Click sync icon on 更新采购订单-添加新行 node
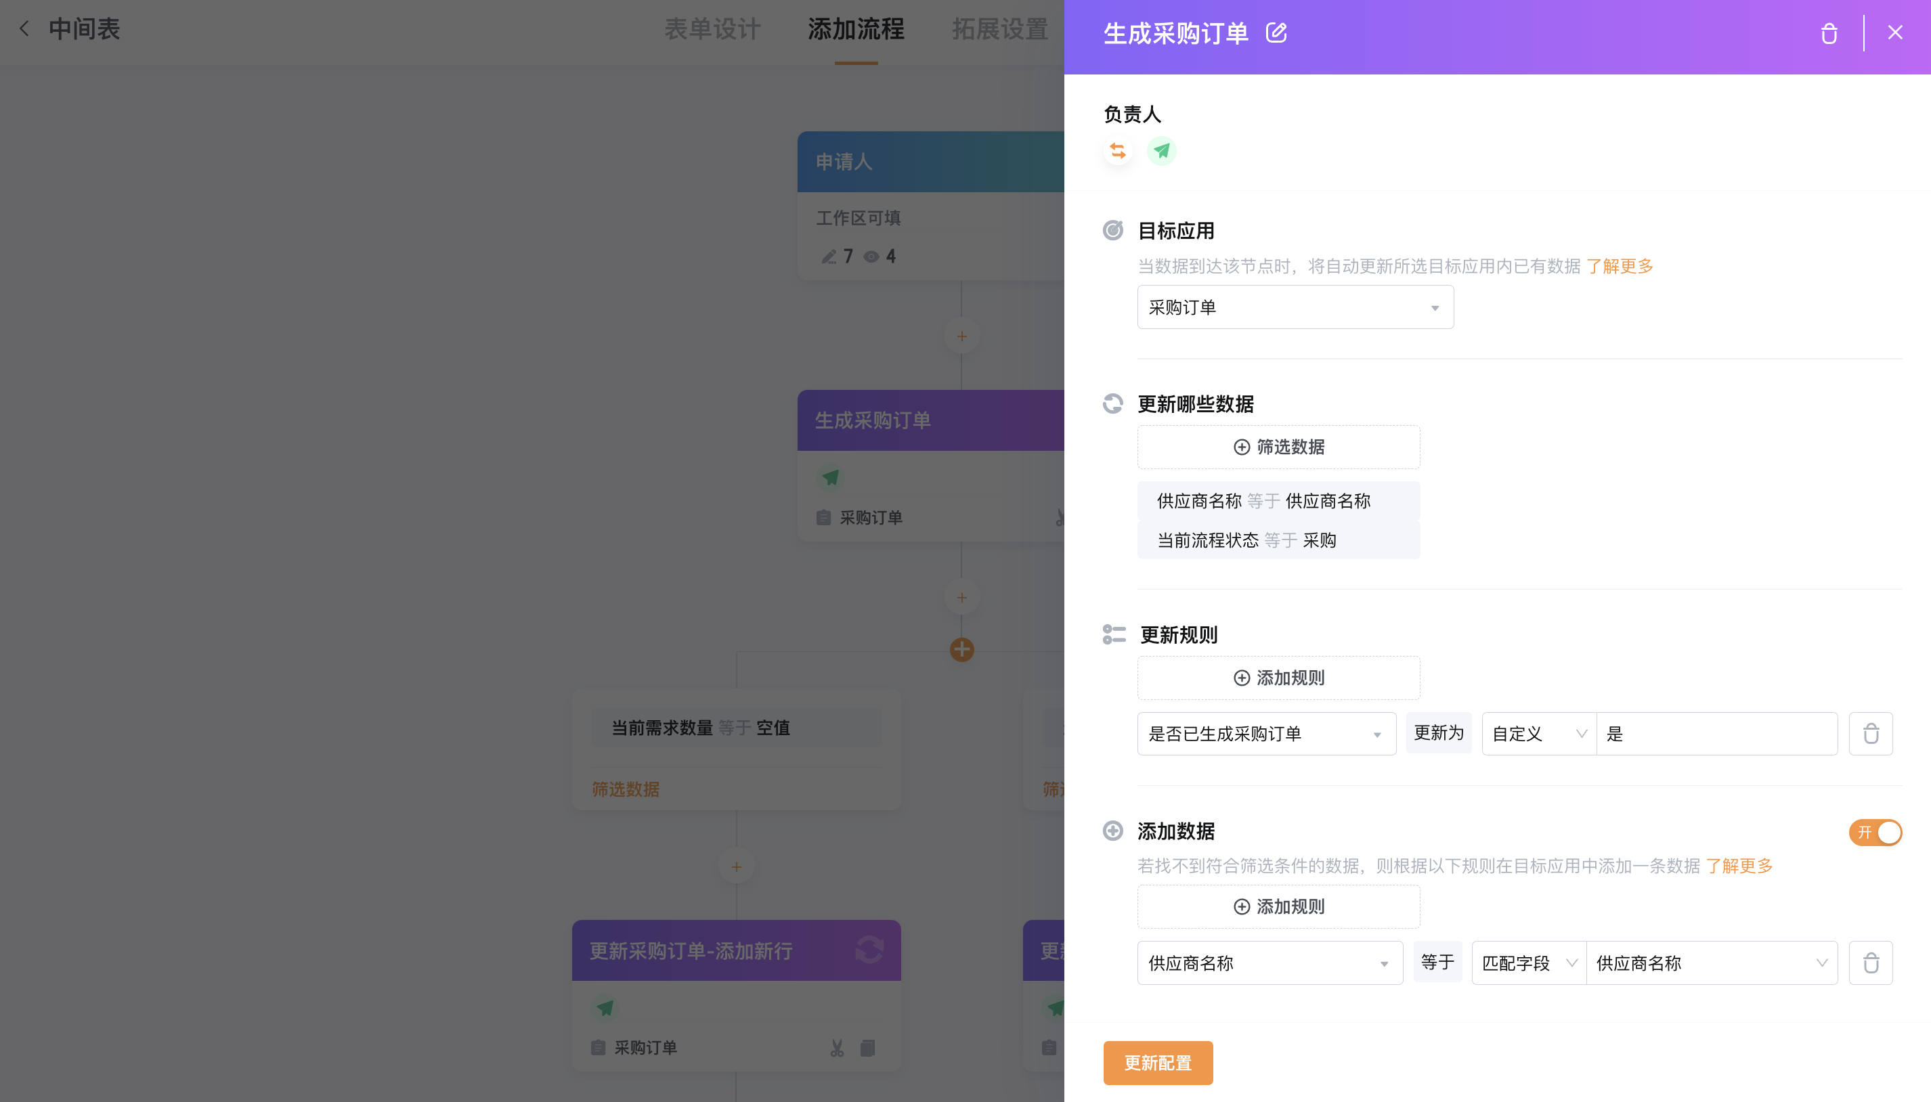The height and width of the screenshot is (1102, 1931). point(869,949)
